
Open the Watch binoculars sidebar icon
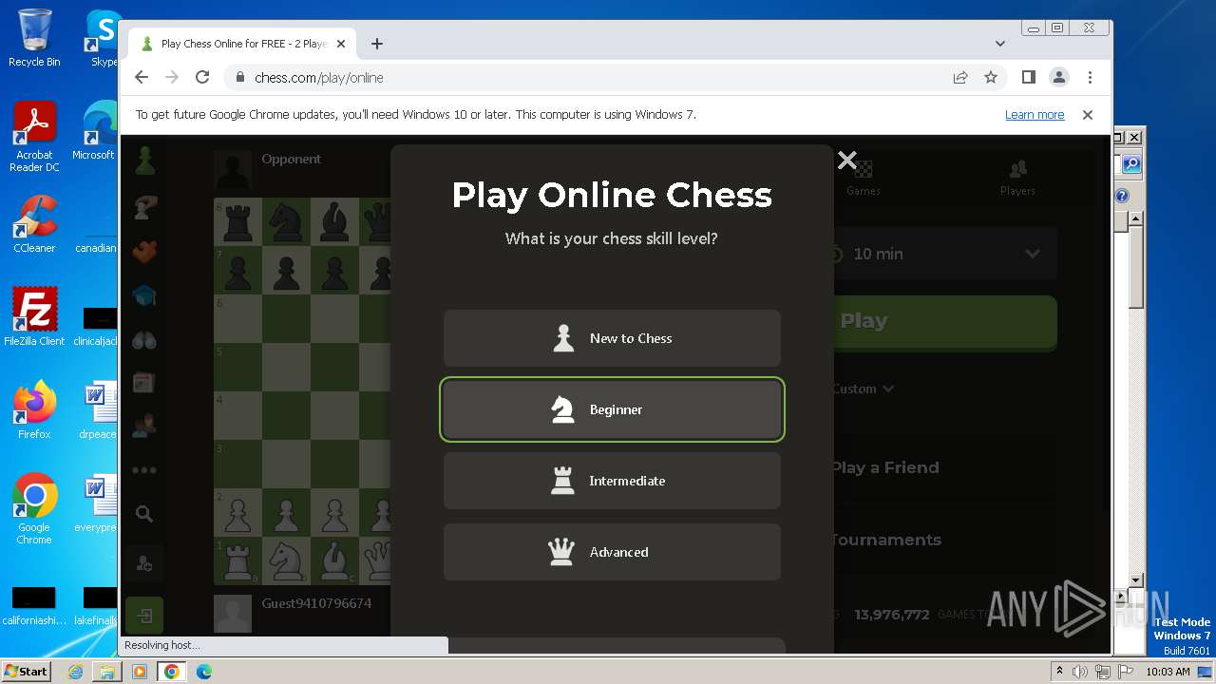pos(144,340)
